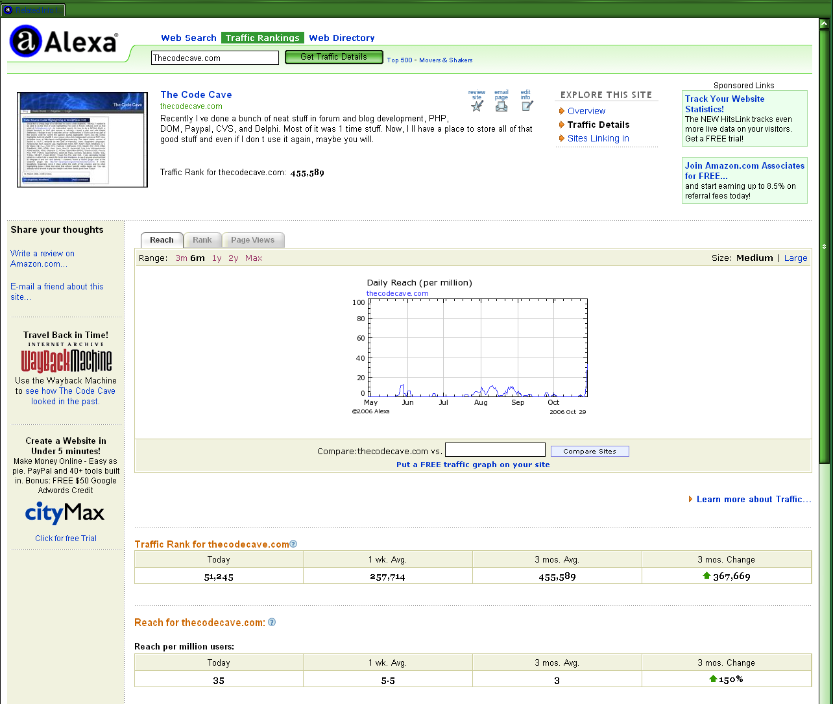Select Traffic Details in Explore This Site

tap(598, 125)
